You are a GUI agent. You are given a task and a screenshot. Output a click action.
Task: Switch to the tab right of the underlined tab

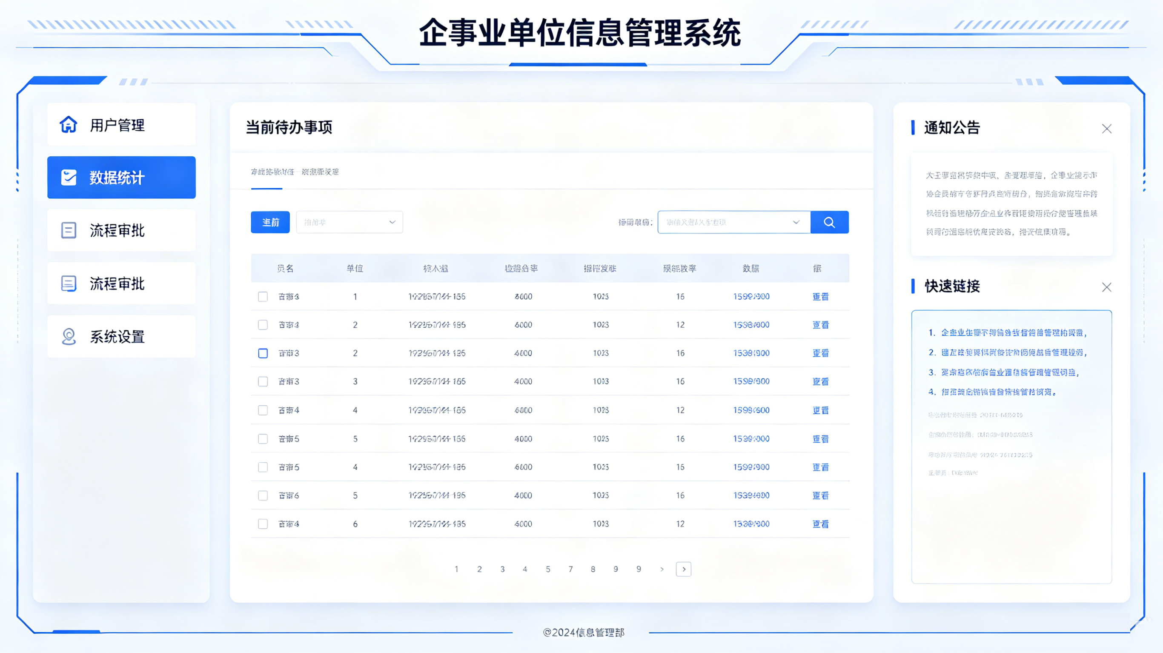tap(320, 172)
